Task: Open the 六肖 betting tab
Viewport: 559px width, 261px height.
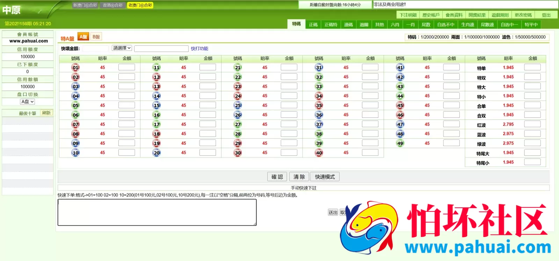Action: coord(395,25)
